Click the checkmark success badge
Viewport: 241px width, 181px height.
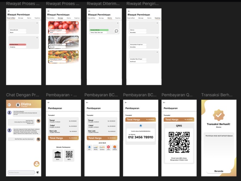[219, 115]
